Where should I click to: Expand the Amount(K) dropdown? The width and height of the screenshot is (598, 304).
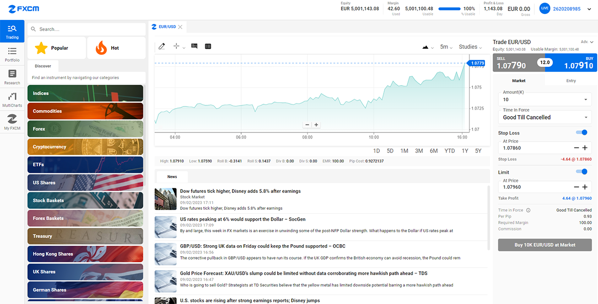585,100
